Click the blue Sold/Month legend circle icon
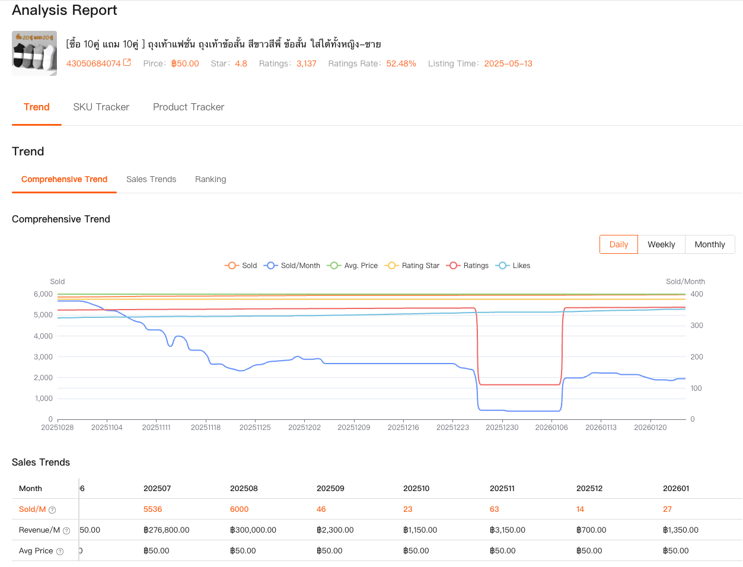The image size is (743, 567). click(270, 265)
